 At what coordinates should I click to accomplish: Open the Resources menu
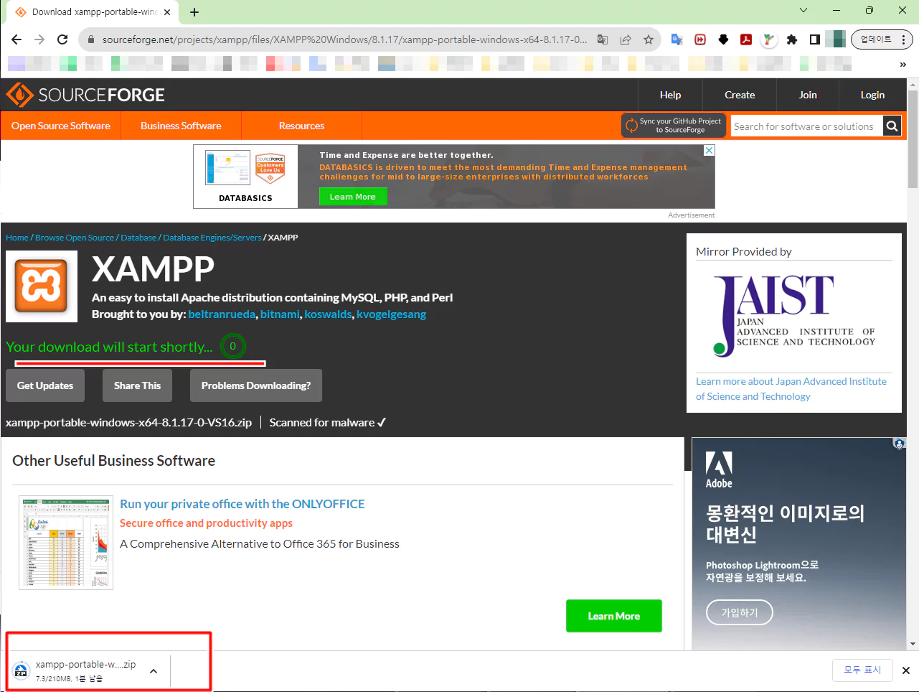(x=301, y=126)
